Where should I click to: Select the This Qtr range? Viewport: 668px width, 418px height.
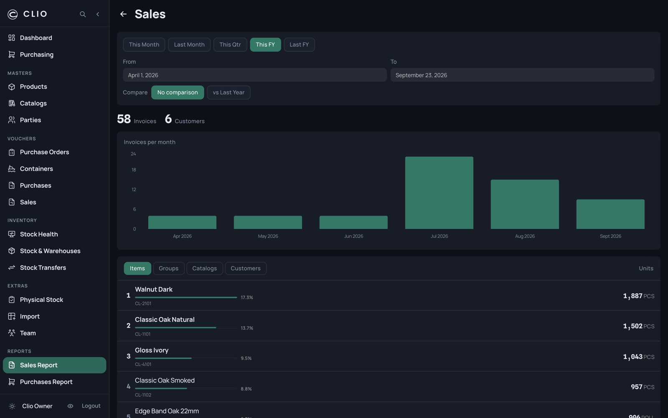click(230, 45)
